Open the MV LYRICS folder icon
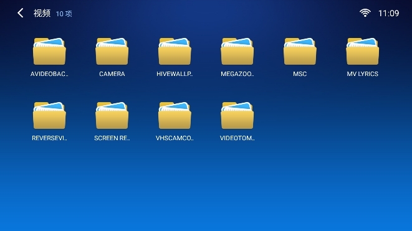Image resolution: width=412 pixels, height=231 pixels. [363, 51]
